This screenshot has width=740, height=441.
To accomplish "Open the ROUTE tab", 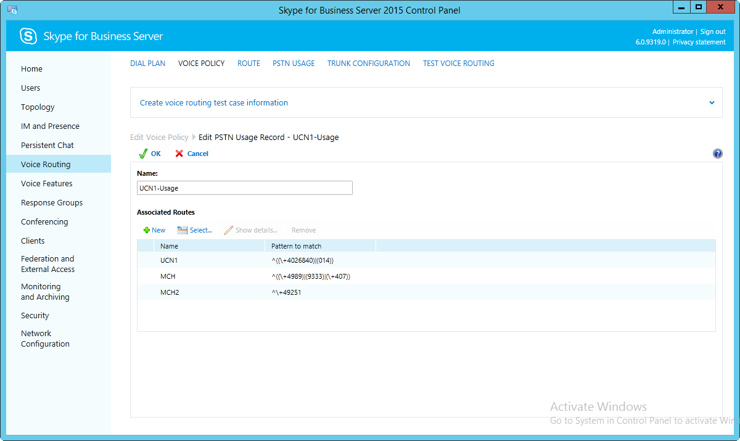I will coord(249,64).
